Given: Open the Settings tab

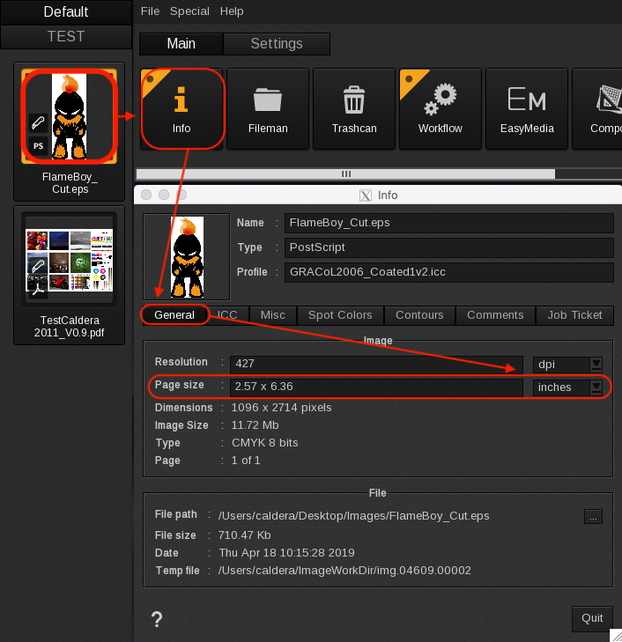Looking at the screenshot, I should [x=276, y=44].
